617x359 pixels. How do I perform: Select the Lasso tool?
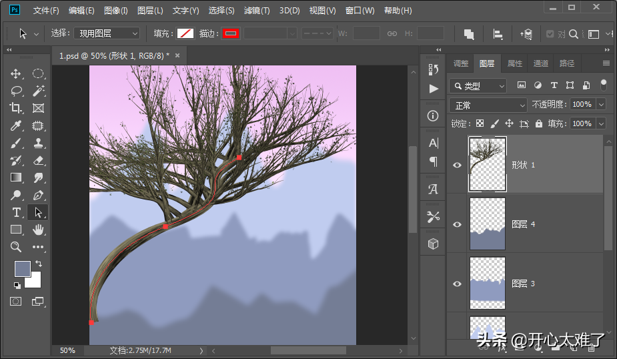tap(16, 91)
